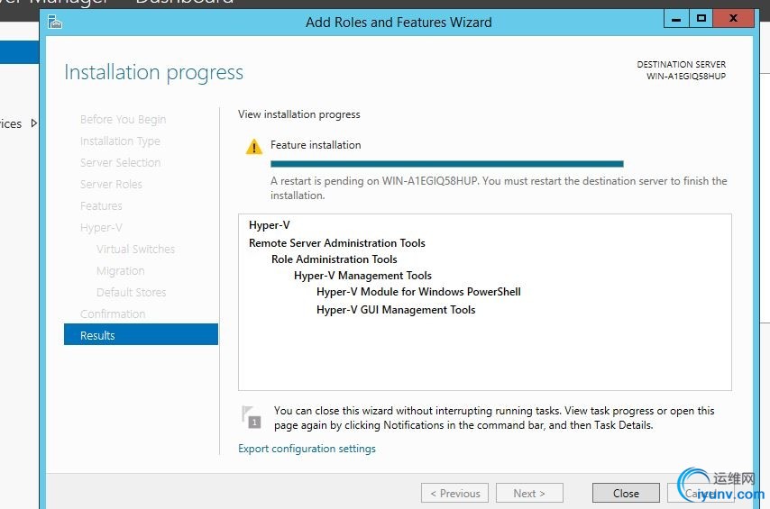The image size is (770, 509).
Task: Click the Installation progress heading
Action: 153,73
